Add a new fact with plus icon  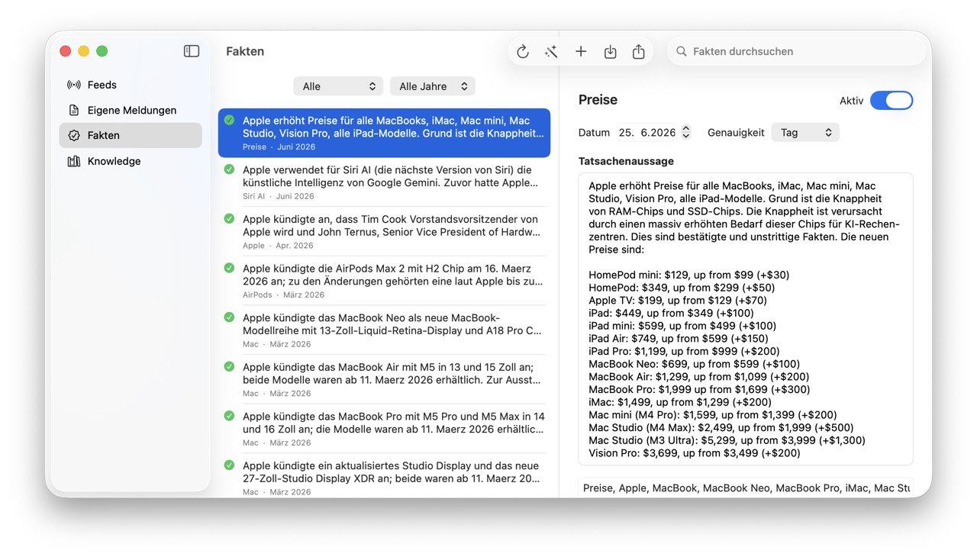(581, 52)
